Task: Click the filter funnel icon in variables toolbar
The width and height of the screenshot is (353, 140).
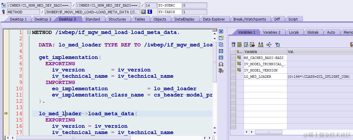Action: 277,45
